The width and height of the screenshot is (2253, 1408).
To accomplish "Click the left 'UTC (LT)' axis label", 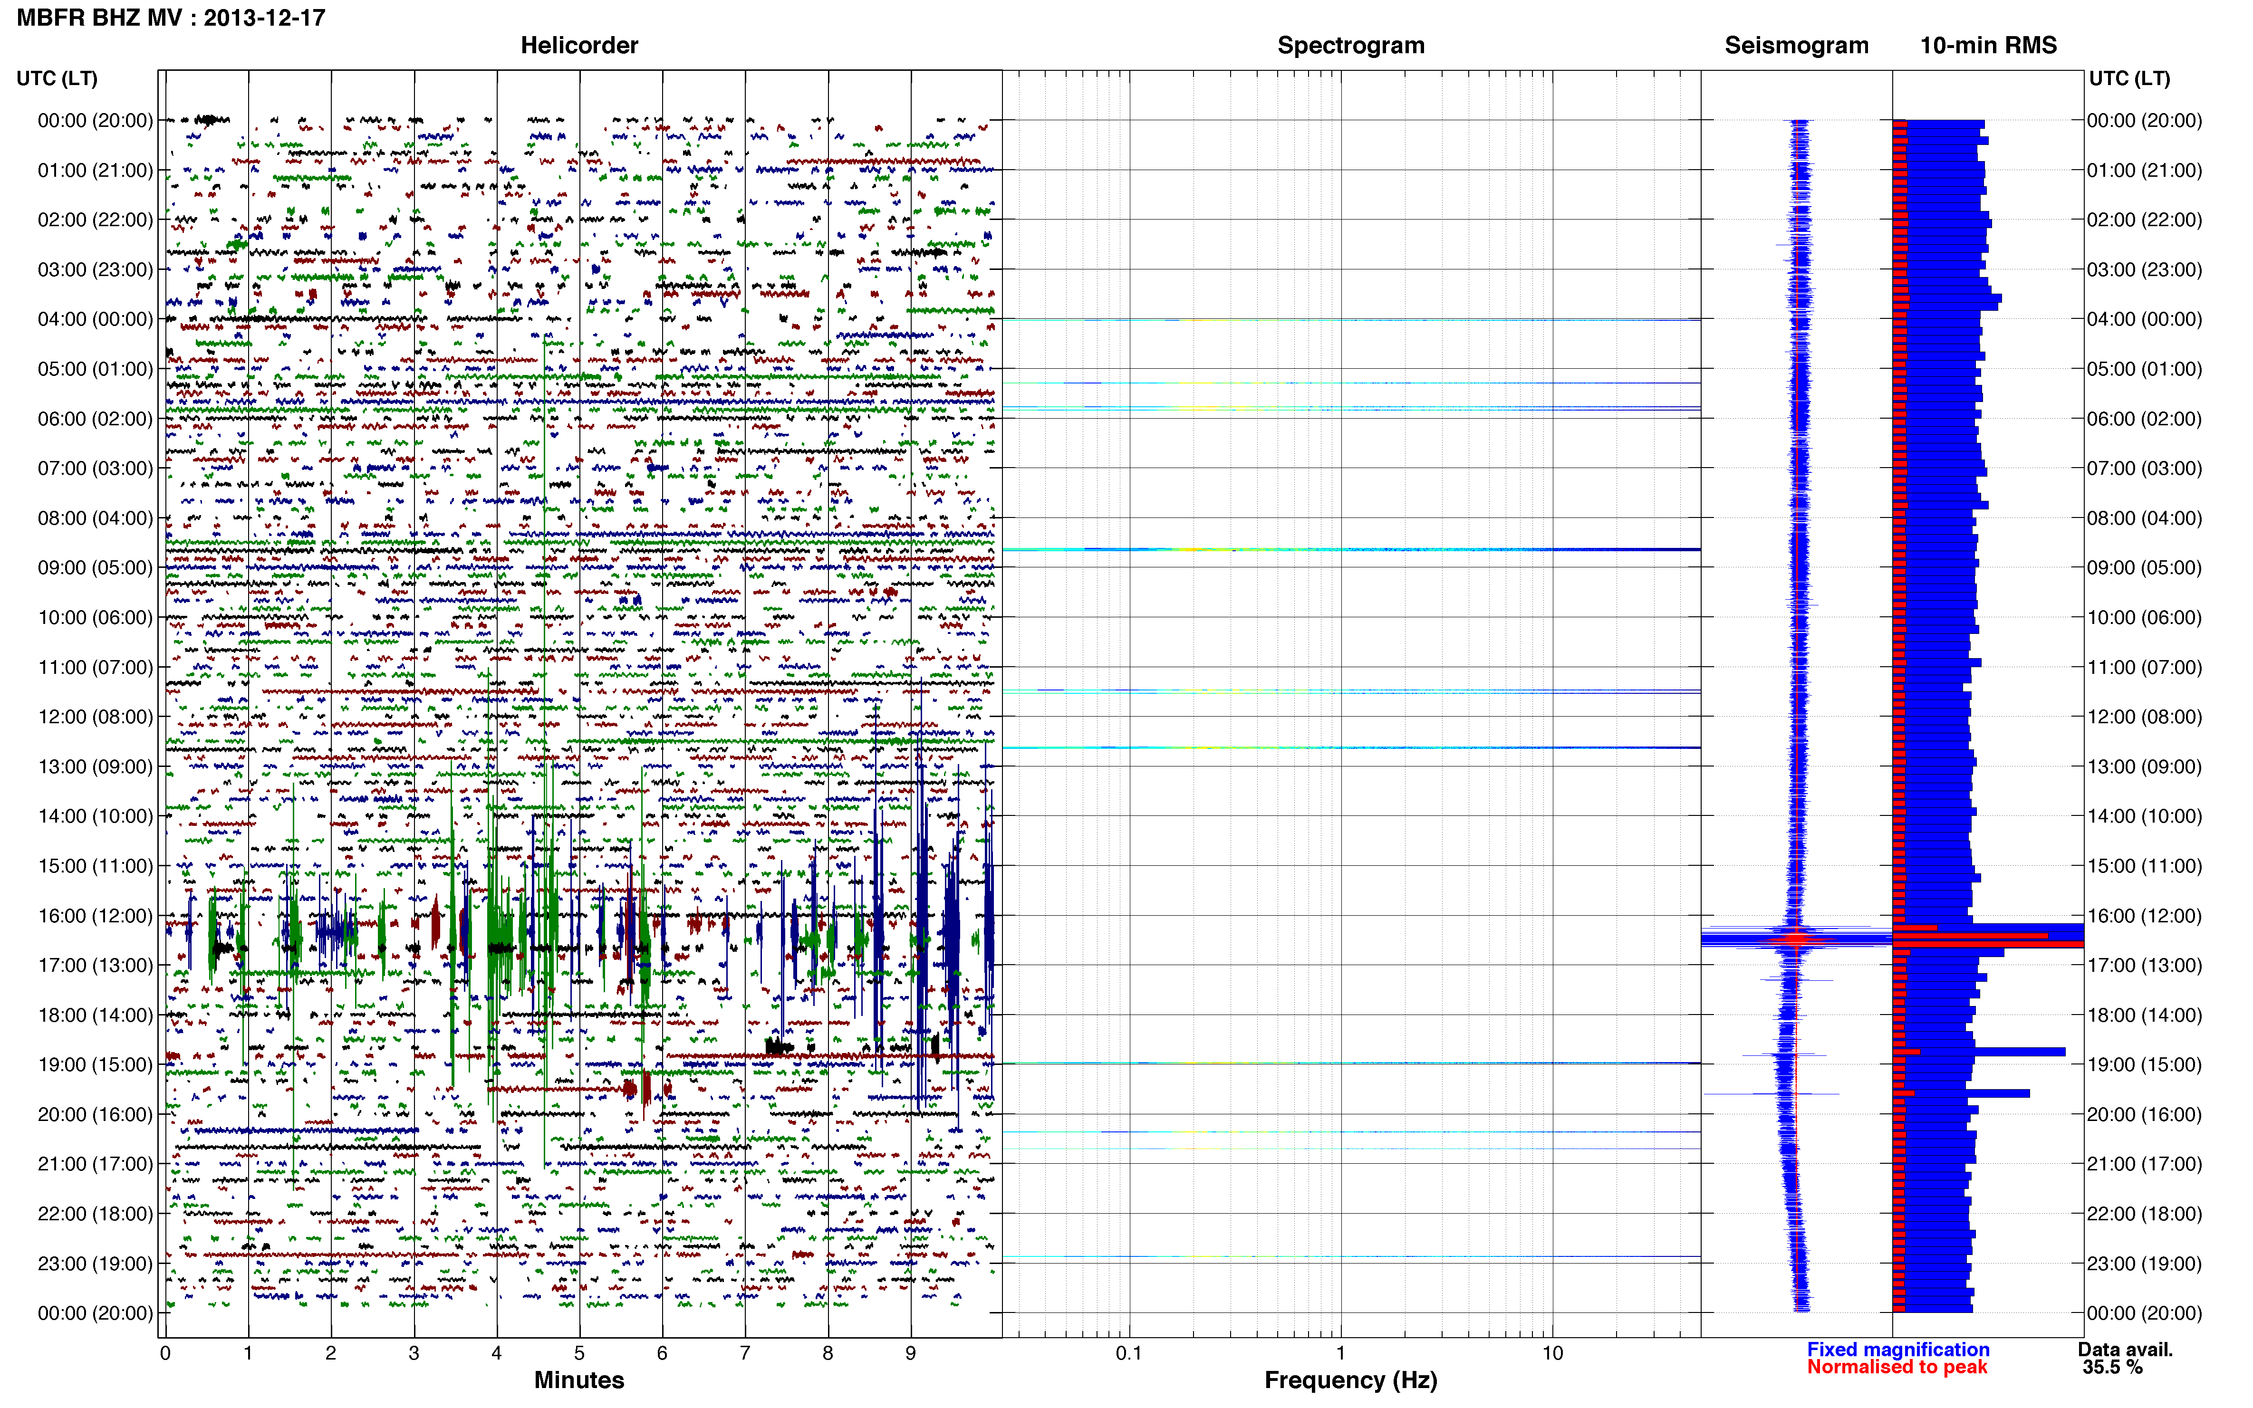I will [x=57, y=78].
